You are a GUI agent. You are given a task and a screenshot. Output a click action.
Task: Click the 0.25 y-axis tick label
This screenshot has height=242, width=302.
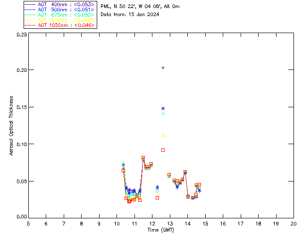click(x=22, y=35)
